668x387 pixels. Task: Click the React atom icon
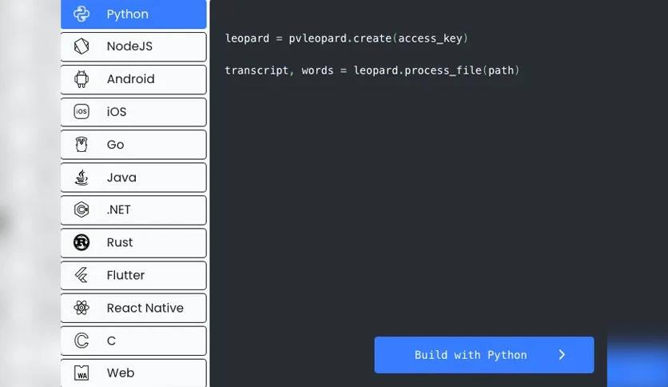(82, 308)
